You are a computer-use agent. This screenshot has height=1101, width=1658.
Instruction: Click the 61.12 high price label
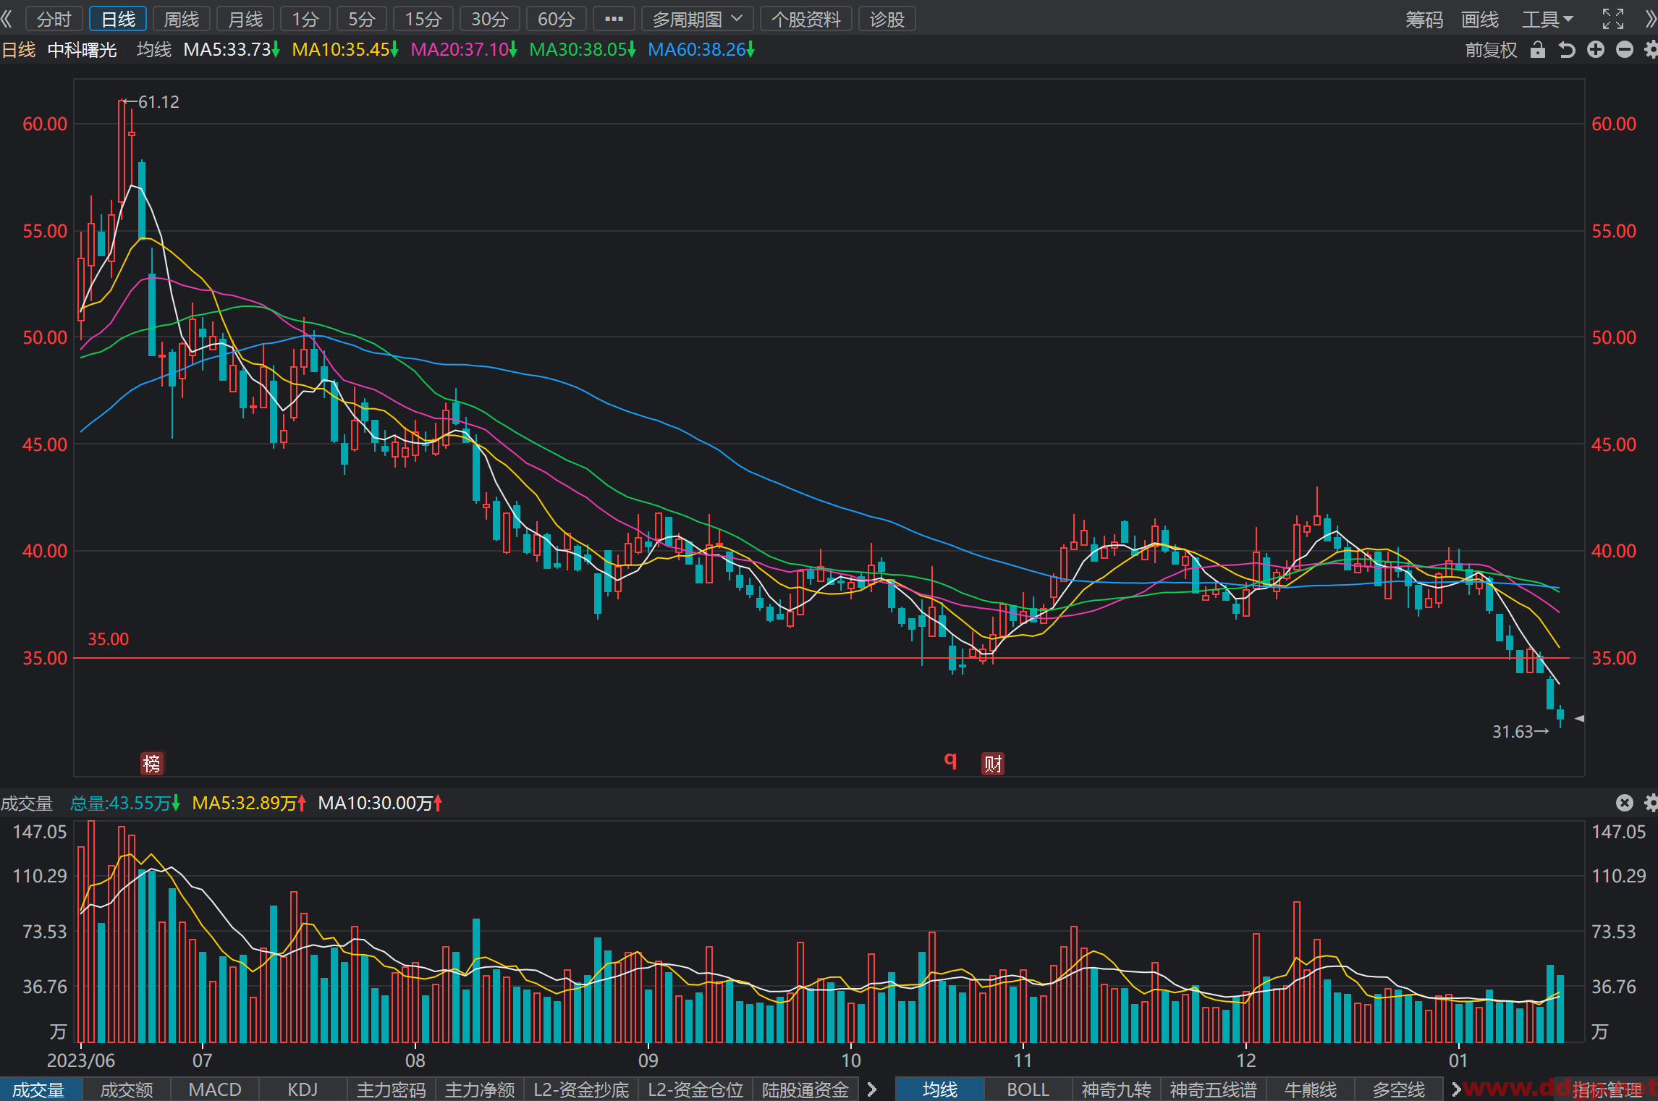(158, 102)
